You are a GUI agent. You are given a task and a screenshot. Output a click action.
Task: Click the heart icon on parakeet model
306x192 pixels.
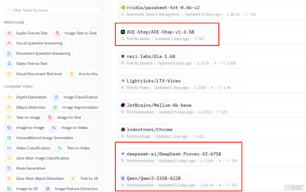[x=246, y=15]
